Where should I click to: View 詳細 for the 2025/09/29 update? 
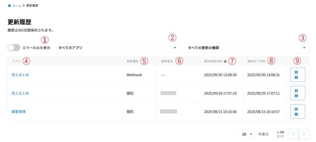(297, 93)
